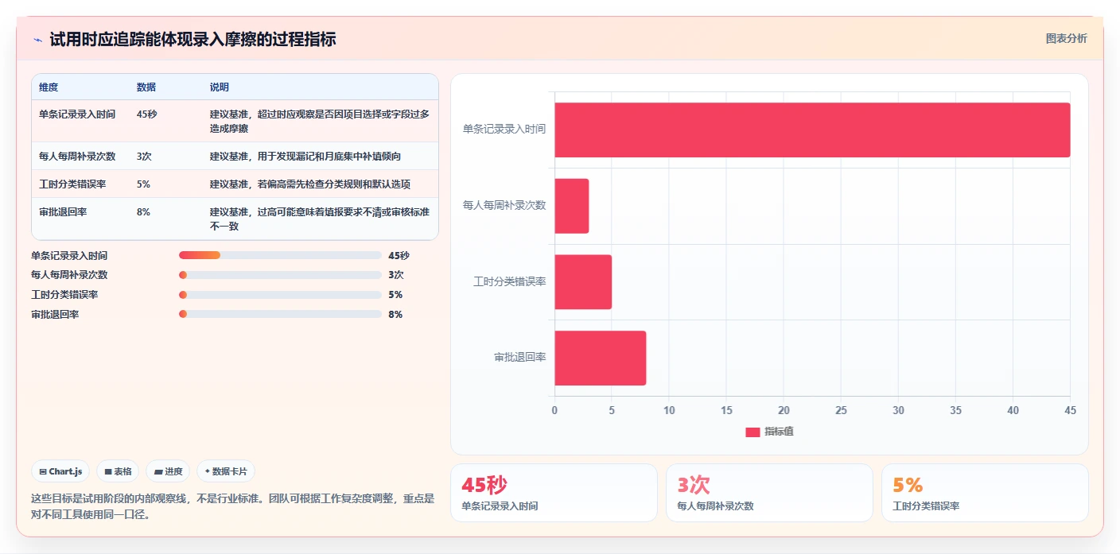This screenshot has height=554, width=1120.
Task: Click the 8% progress value label
Action: 395,315
